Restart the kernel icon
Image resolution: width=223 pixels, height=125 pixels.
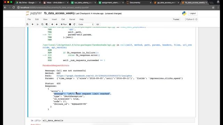pyautogui.click(x=74, y=24)
